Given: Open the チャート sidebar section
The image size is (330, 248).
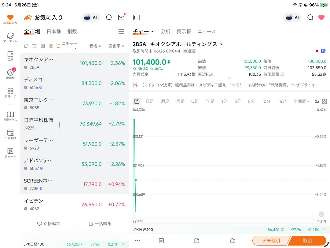Looking at the screenshot, I should tap(10, 153).
